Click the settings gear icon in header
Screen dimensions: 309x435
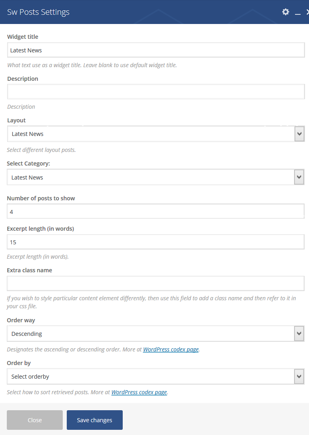coord(285,12)
